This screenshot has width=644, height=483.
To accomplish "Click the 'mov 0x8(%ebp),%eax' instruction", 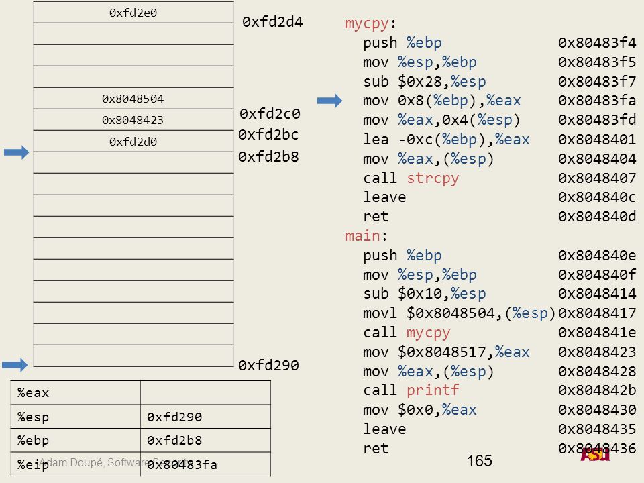I will [x=442, y=101].
